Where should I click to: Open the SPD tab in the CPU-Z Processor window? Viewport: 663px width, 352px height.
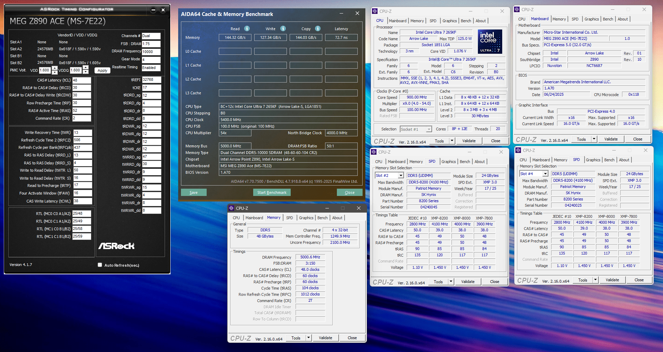click(433, 21)
